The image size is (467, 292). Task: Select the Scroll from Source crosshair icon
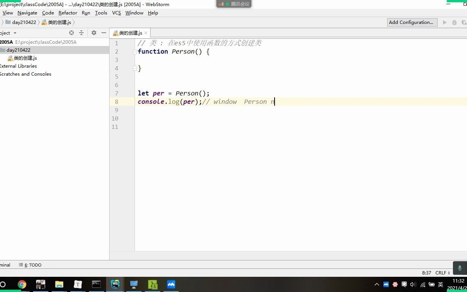coord(71,33)
